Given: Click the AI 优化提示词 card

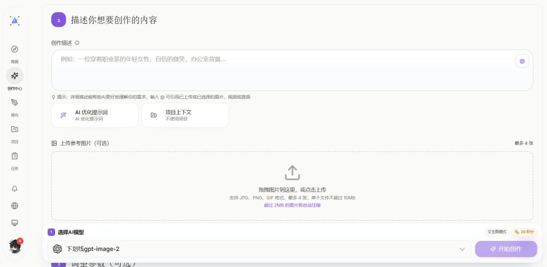Looking at the screenshot, I should coord(95,115).
